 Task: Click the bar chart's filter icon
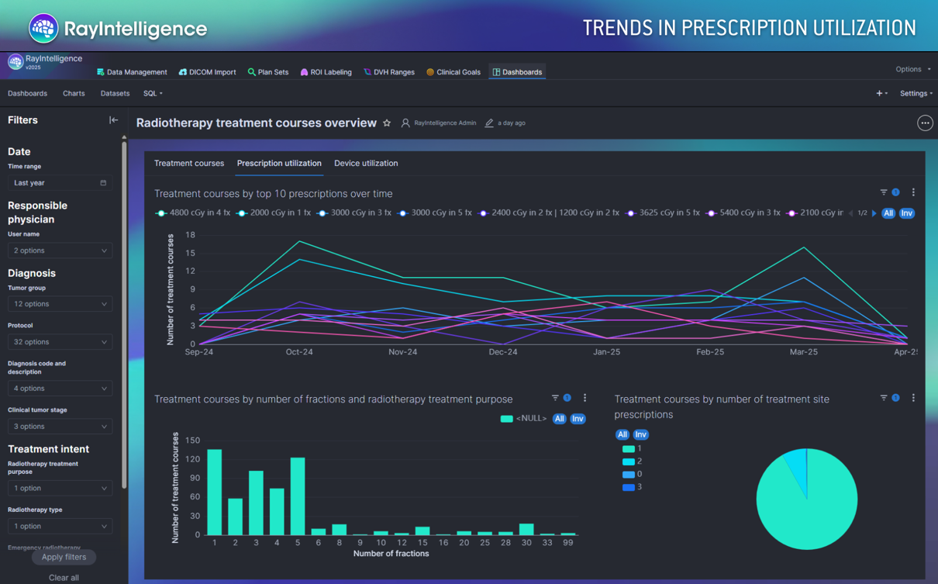(x=555, y=398)
